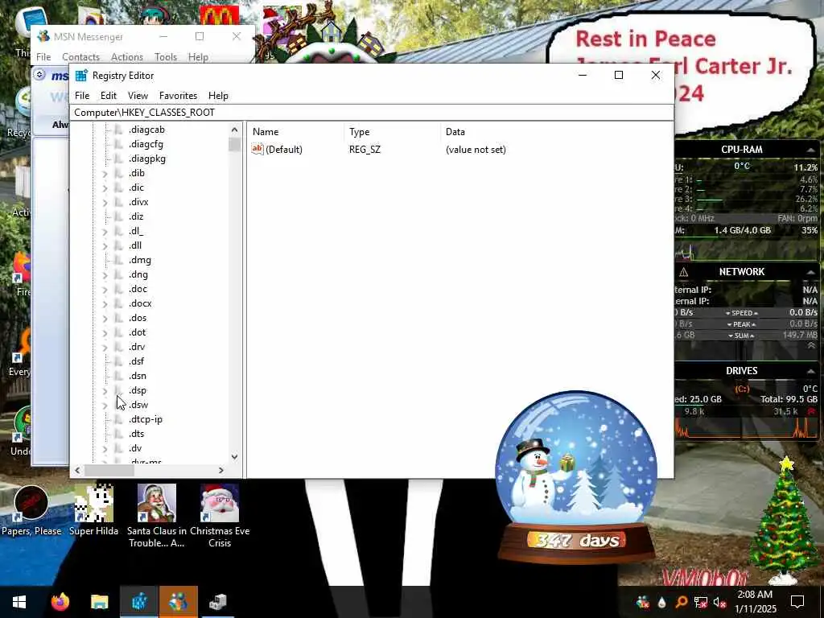The image size is (824, 618).
Task: Open File Explorer from the taskbar
Action: [99, 602]
